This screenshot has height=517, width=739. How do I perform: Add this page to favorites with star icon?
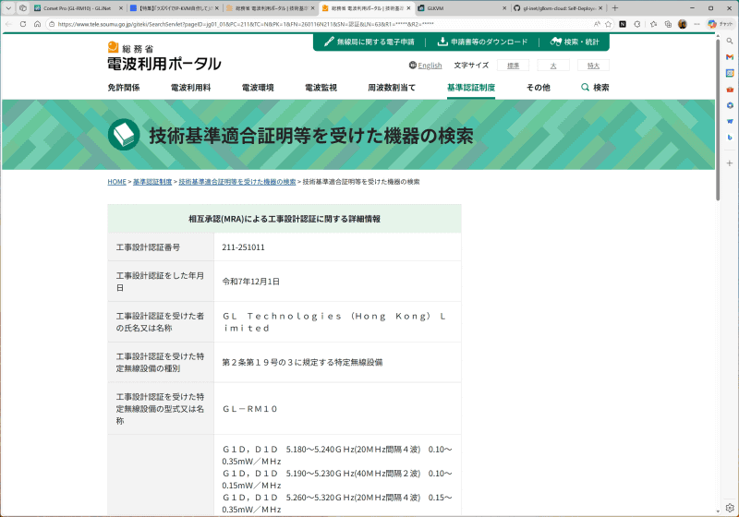pyautogui.click(x=608, y=24)
